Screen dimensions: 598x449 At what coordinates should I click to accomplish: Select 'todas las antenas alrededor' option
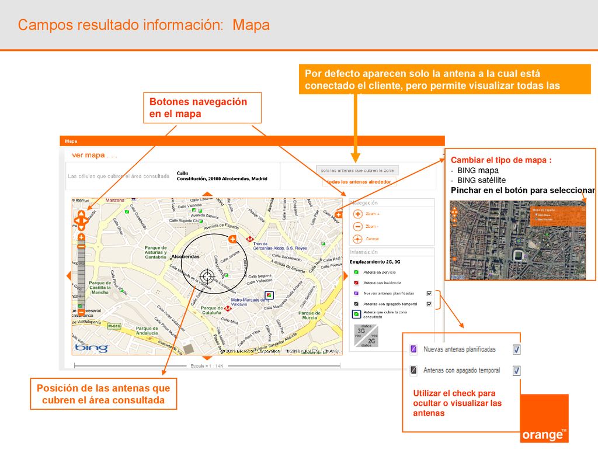[x=359, y=182]
